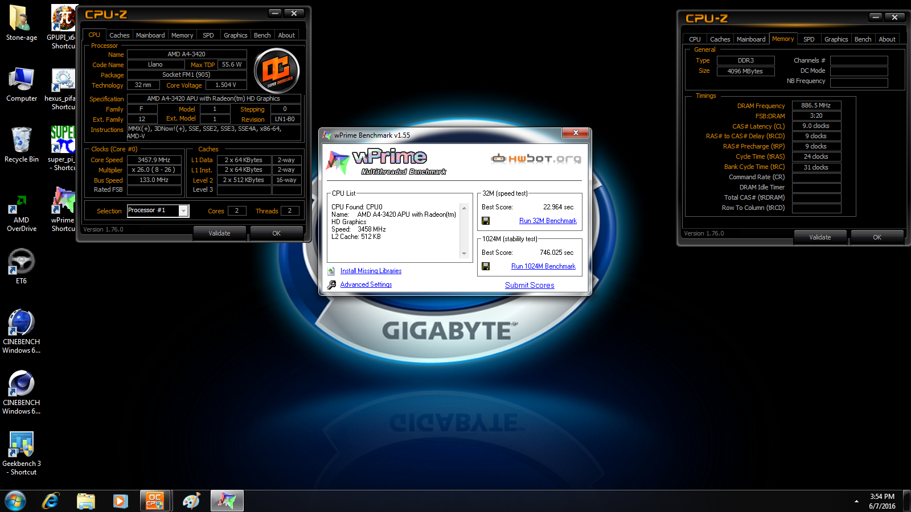Screen dimensions: 911x512
Task: Open SPD tab in right CPU-Z window
Action: [x=809, y=39]
